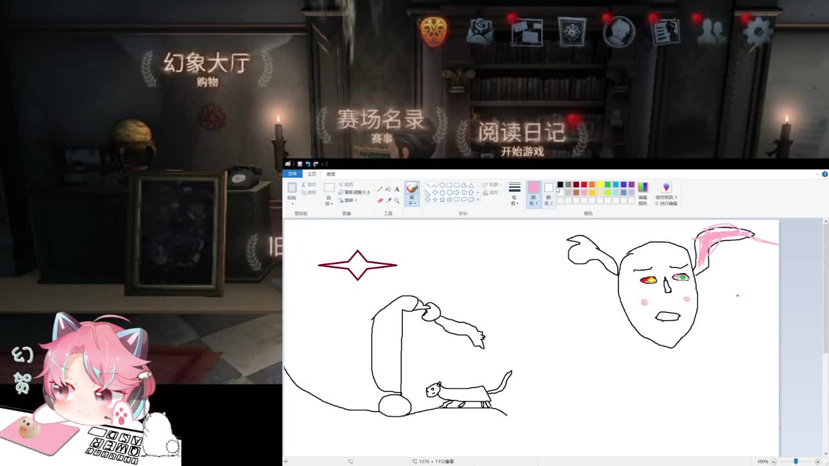
Task: Open the Size (粗细) line thickness dropdown
Action: coord(514,194)
